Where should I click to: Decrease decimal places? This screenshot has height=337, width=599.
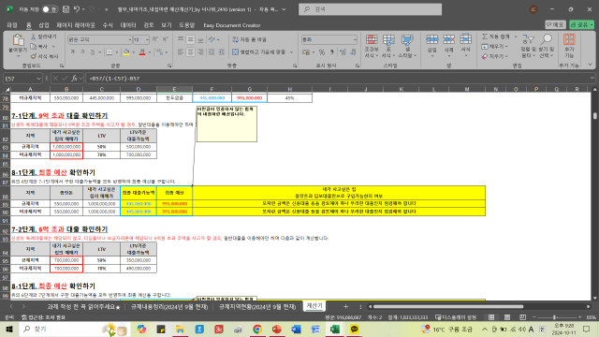tap(353, 52)
